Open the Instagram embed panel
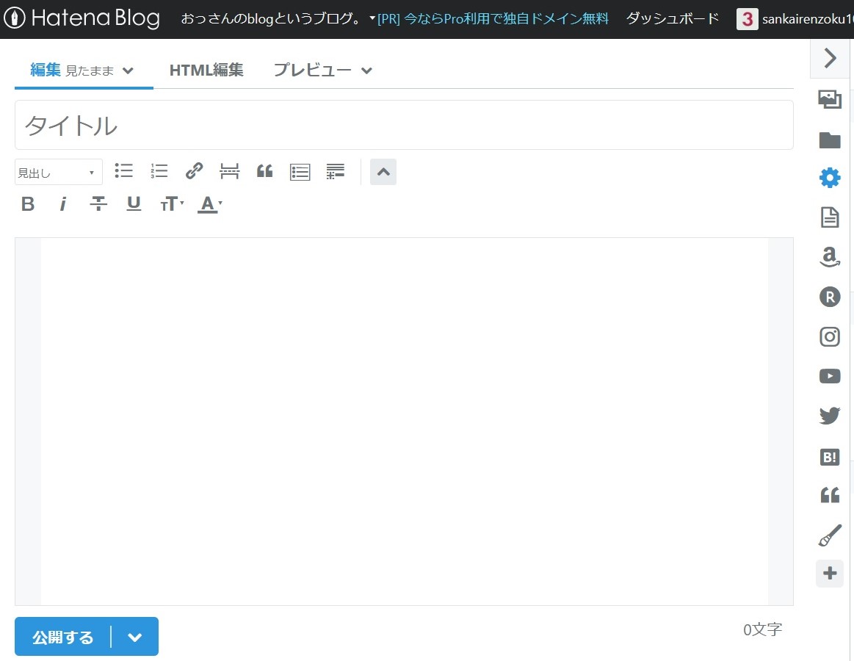This screenshot has height=661, width=854. tap(830, 337)
